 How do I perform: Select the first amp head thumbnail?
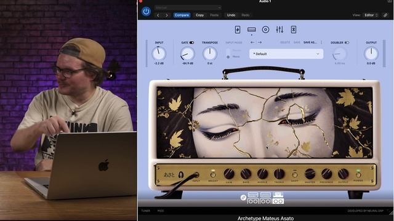(253, 195)
